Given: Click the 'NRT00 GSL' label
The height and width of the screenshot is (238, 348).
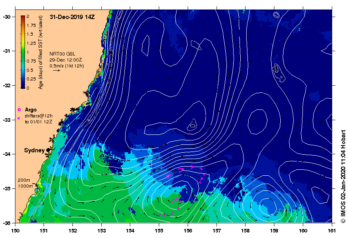Looking at the screenshot, I should pyautogui.click(x=63, y=54).
